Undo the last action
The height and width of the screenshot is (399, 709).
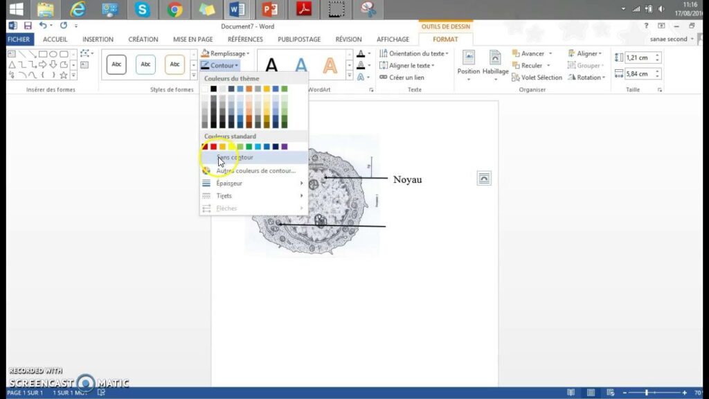coord(44,26)
